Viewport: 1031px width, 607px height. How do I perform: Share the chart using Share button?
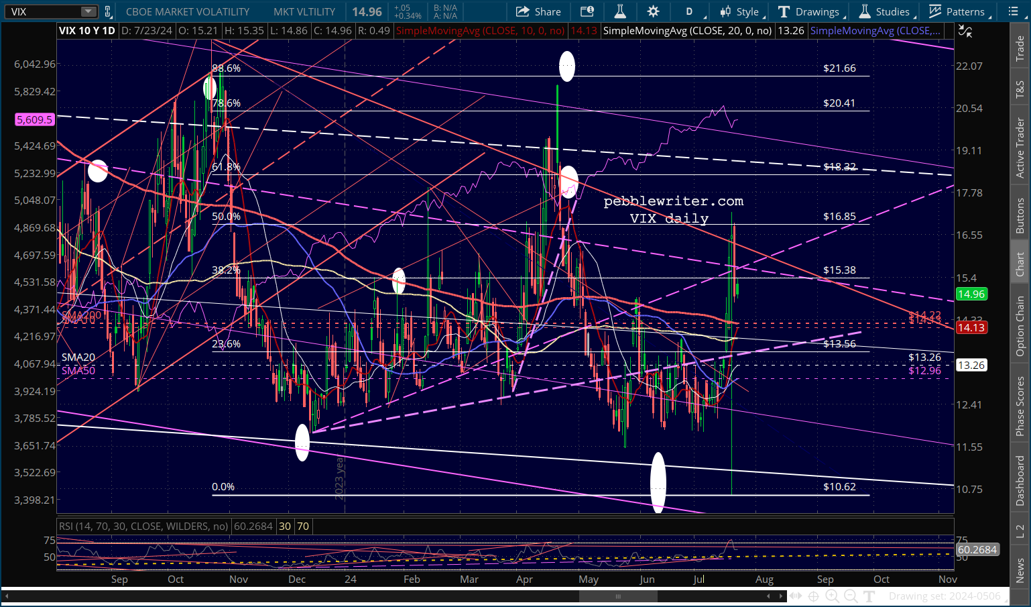click(538, 11)
